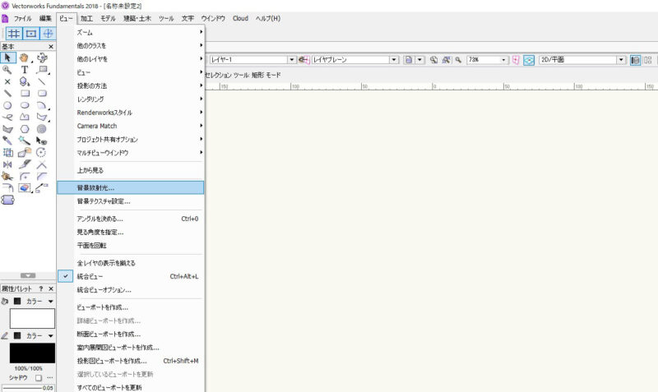The image size is (658, 392).
Task: Toggle Snap to Angle in snapping palette
Action: (48, 34)
